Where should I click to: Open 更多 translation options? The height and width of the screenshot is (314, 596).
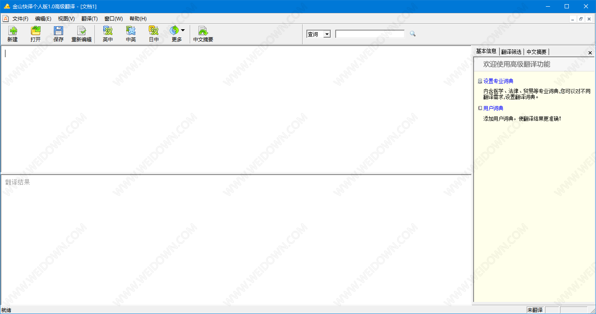tap(177, 34)
